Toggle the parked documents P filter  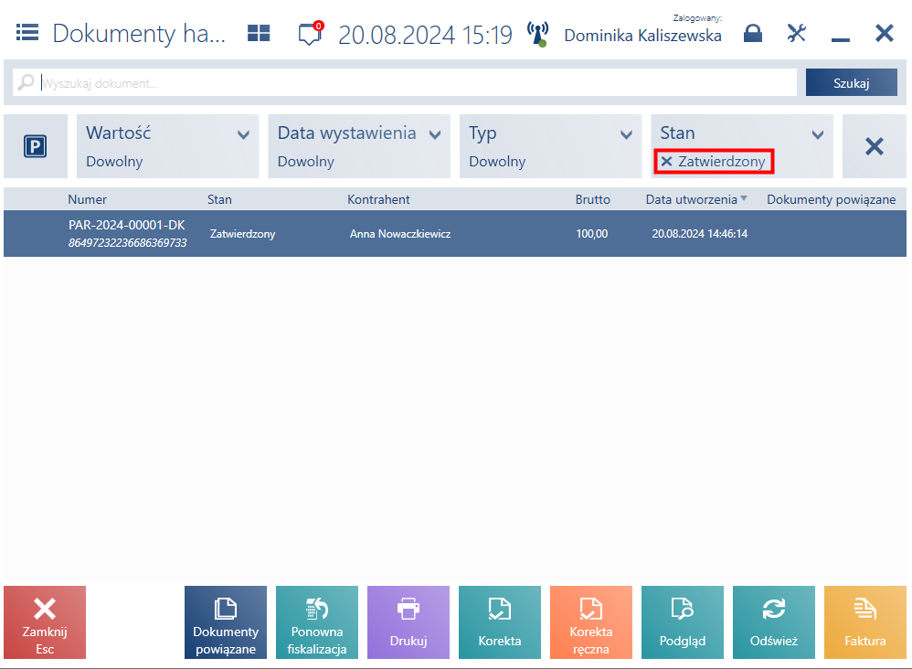36,146
